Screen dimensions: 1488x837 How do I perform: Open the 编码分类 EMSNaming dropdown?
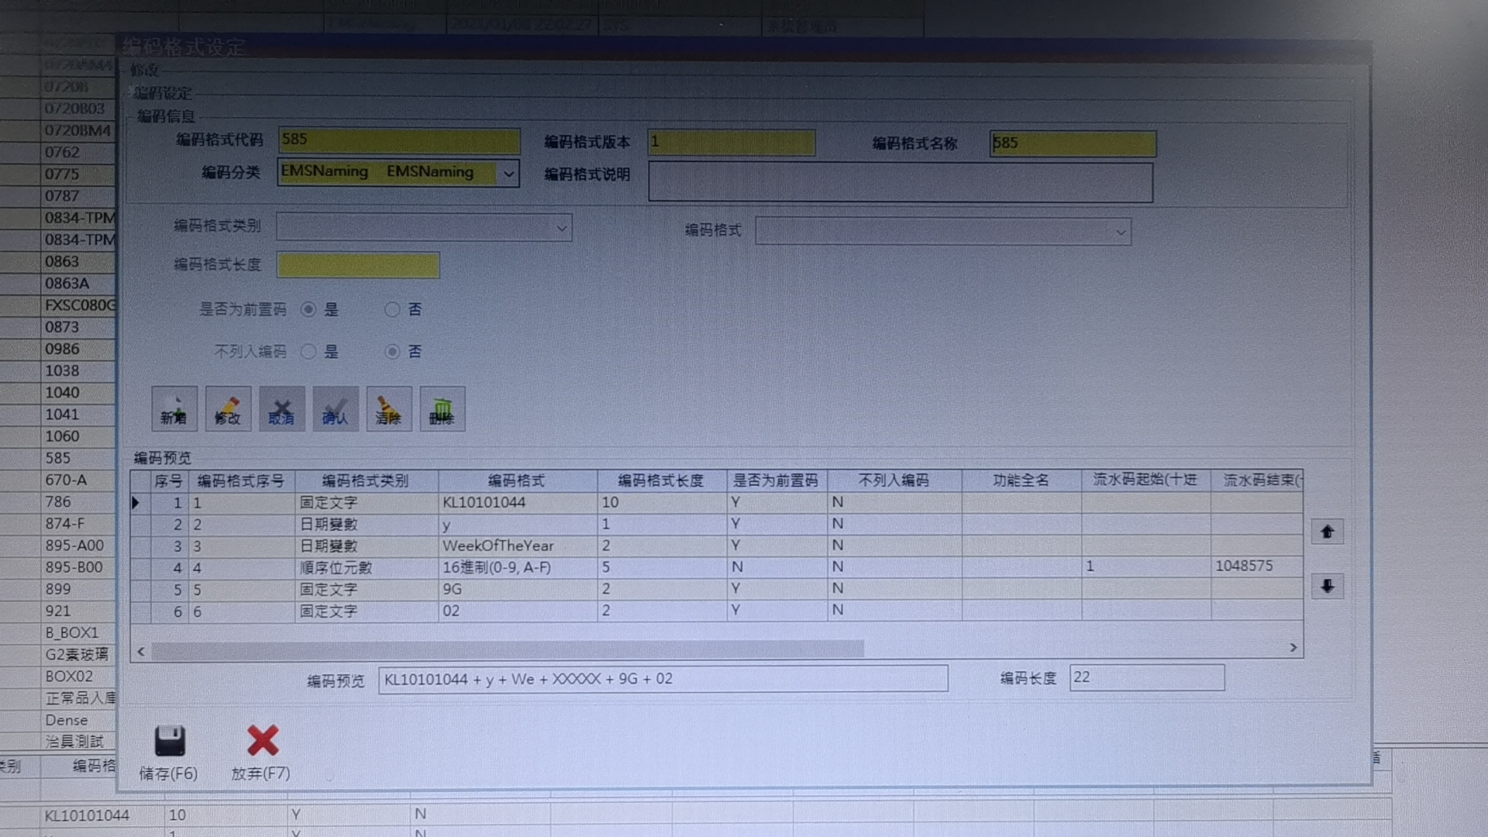pos(508,174)
